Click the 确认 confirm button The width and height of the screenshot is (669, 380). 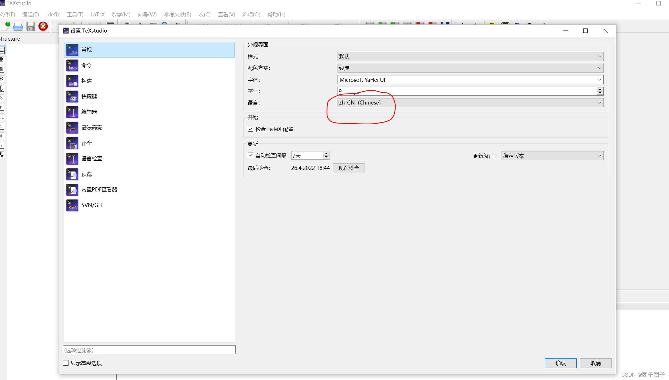[561, 363]
